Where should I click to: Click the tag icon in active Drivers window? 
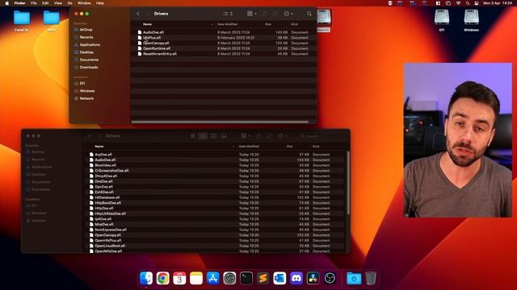click(275, 14)
